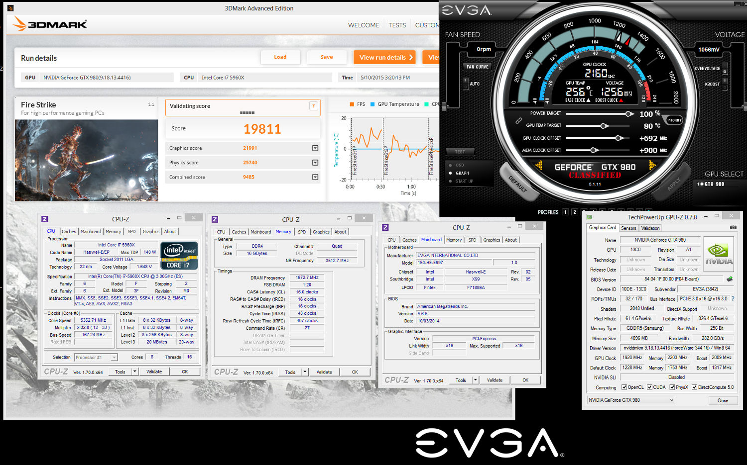Switch to the Sensors tab in GPU-Z
The width and height of the screenshot is (747, 465).
coord(628,228)
